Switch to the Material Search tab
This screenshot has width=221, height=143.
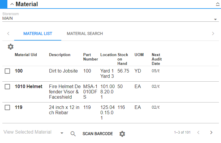pos(85,33)
